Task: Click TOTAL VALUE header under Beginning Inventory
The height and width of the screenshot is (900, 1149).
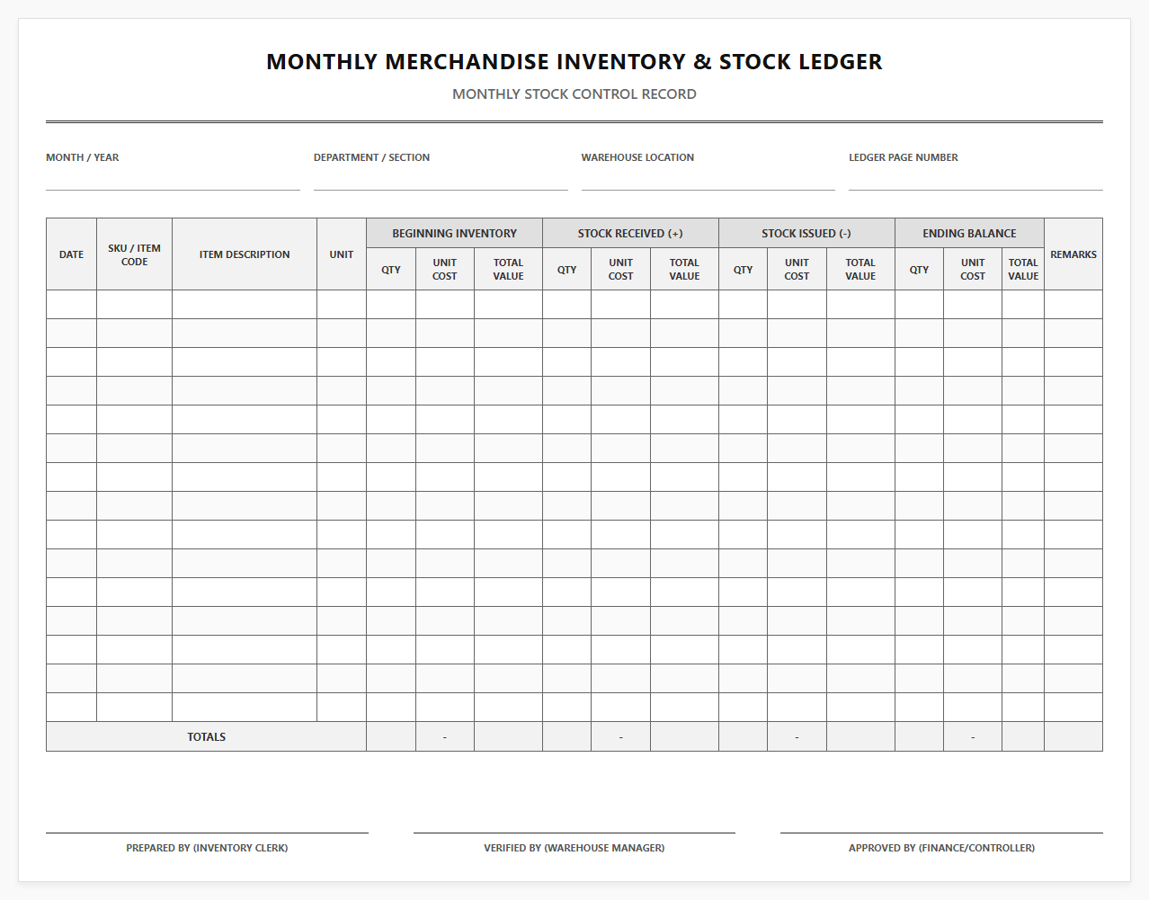Action: (508, 269)
